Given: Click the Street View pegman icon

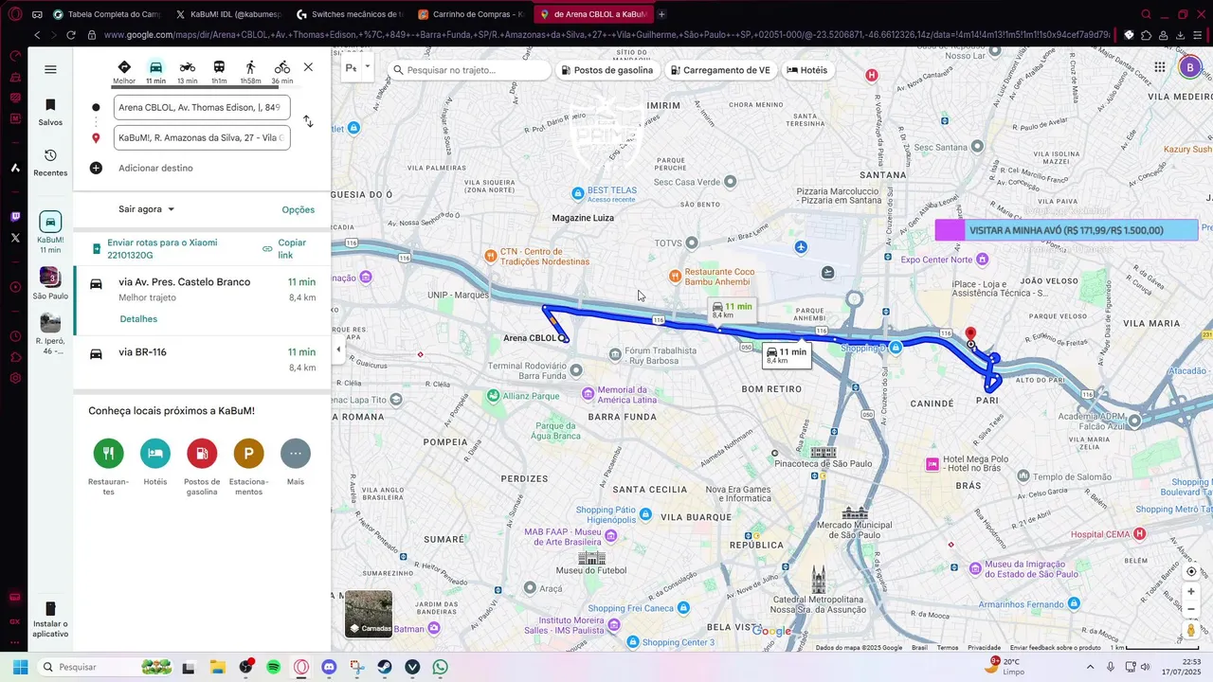Looking at the screenshot, I should click(1191, 630).
